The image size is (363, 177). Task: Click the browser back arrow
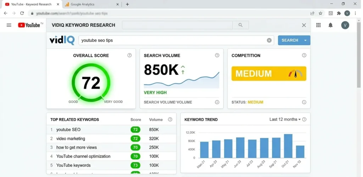[x=6, y=13]
